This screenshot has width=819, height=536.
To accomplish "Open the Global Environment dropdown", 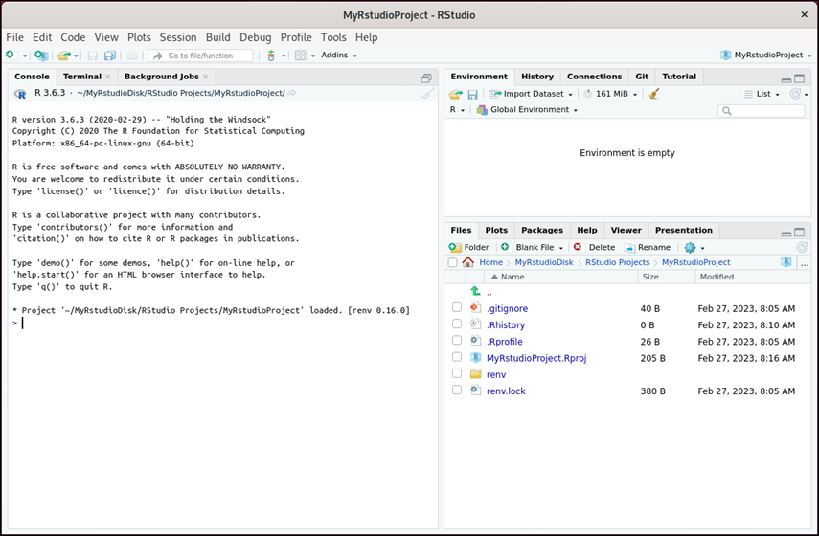I will pos(527,110).
